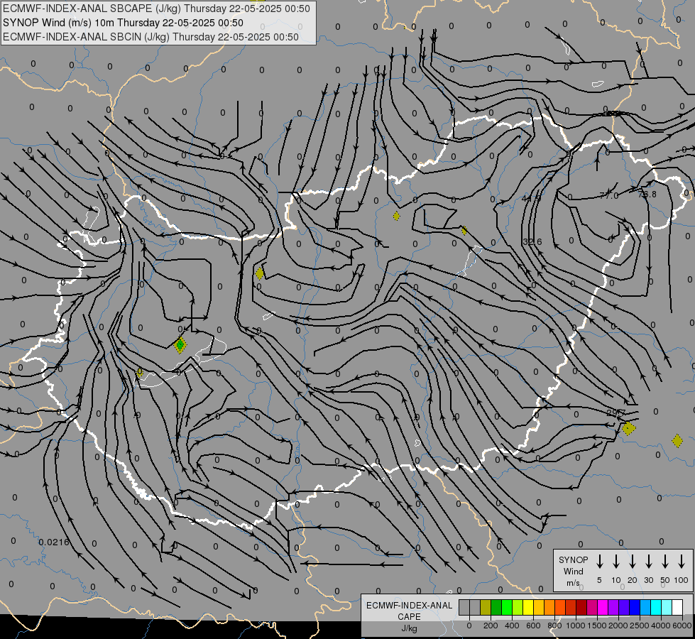Pick the magenta swatch right of 1500
The width and height of the screenshot is (695, 639).
coord(603,608)
